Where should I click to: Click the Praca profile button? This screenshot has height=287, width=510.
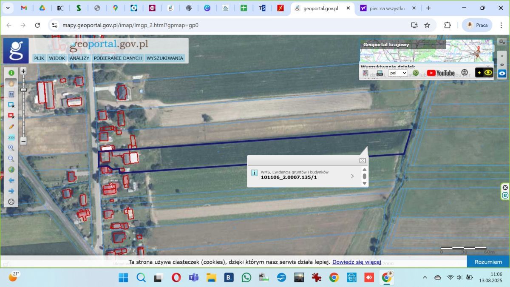click(x=477, y=25)
